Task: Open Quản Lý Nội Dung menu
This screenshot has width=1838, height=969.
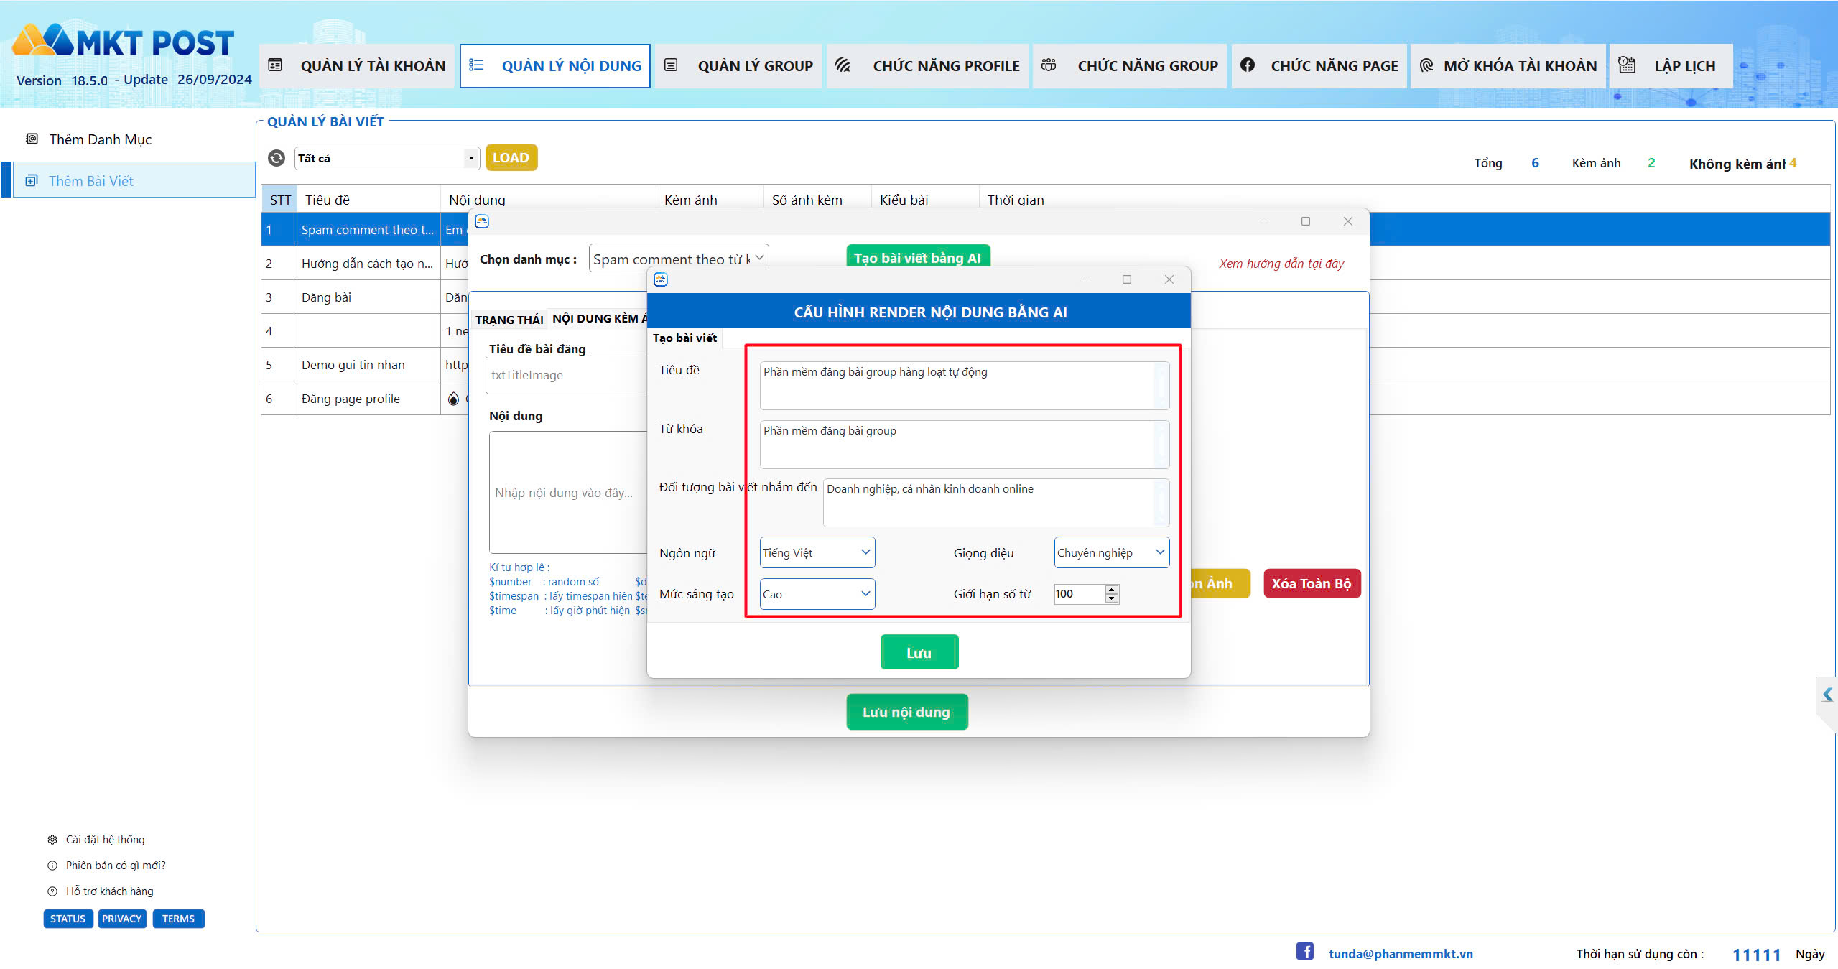Action: point(554,66)
